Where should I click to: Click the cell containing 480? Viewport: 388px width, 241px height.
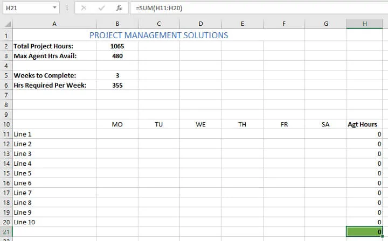click(117, 56)
